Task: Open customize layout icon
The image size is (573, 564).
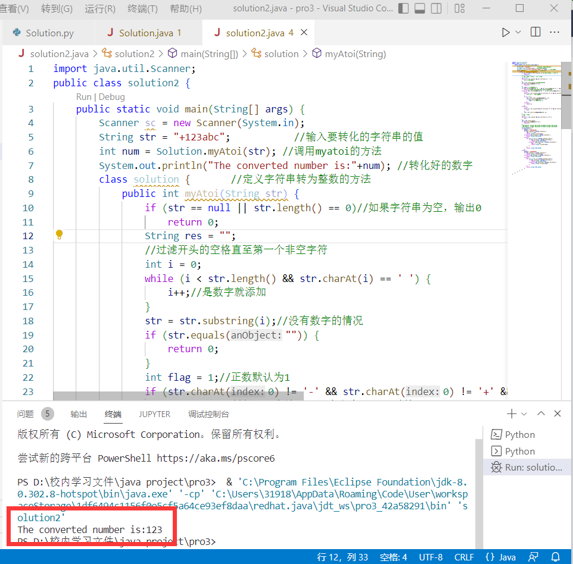Action: tap(459, 8)
